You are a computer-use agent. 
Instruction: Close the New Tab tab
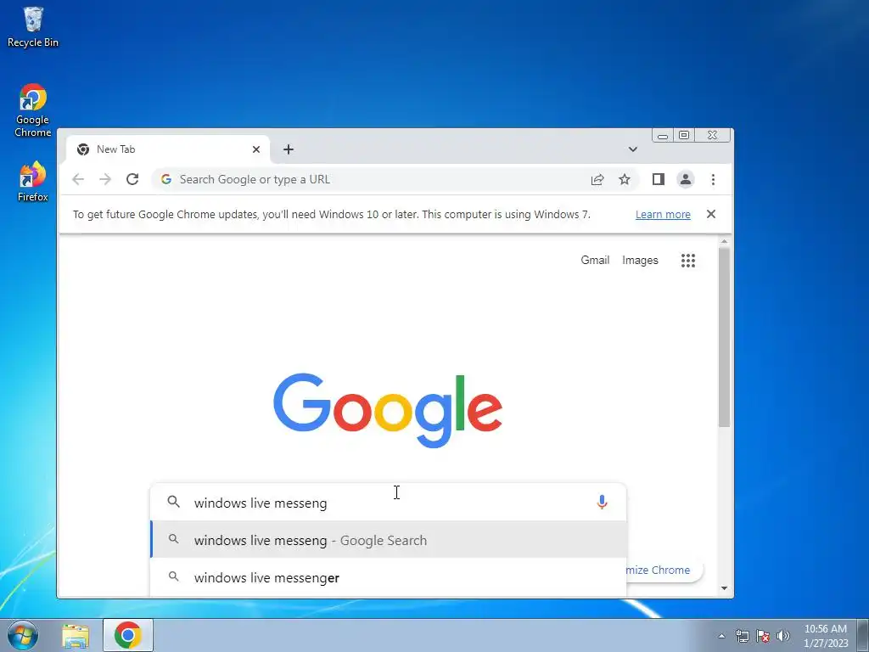click(x=256, y=149)
